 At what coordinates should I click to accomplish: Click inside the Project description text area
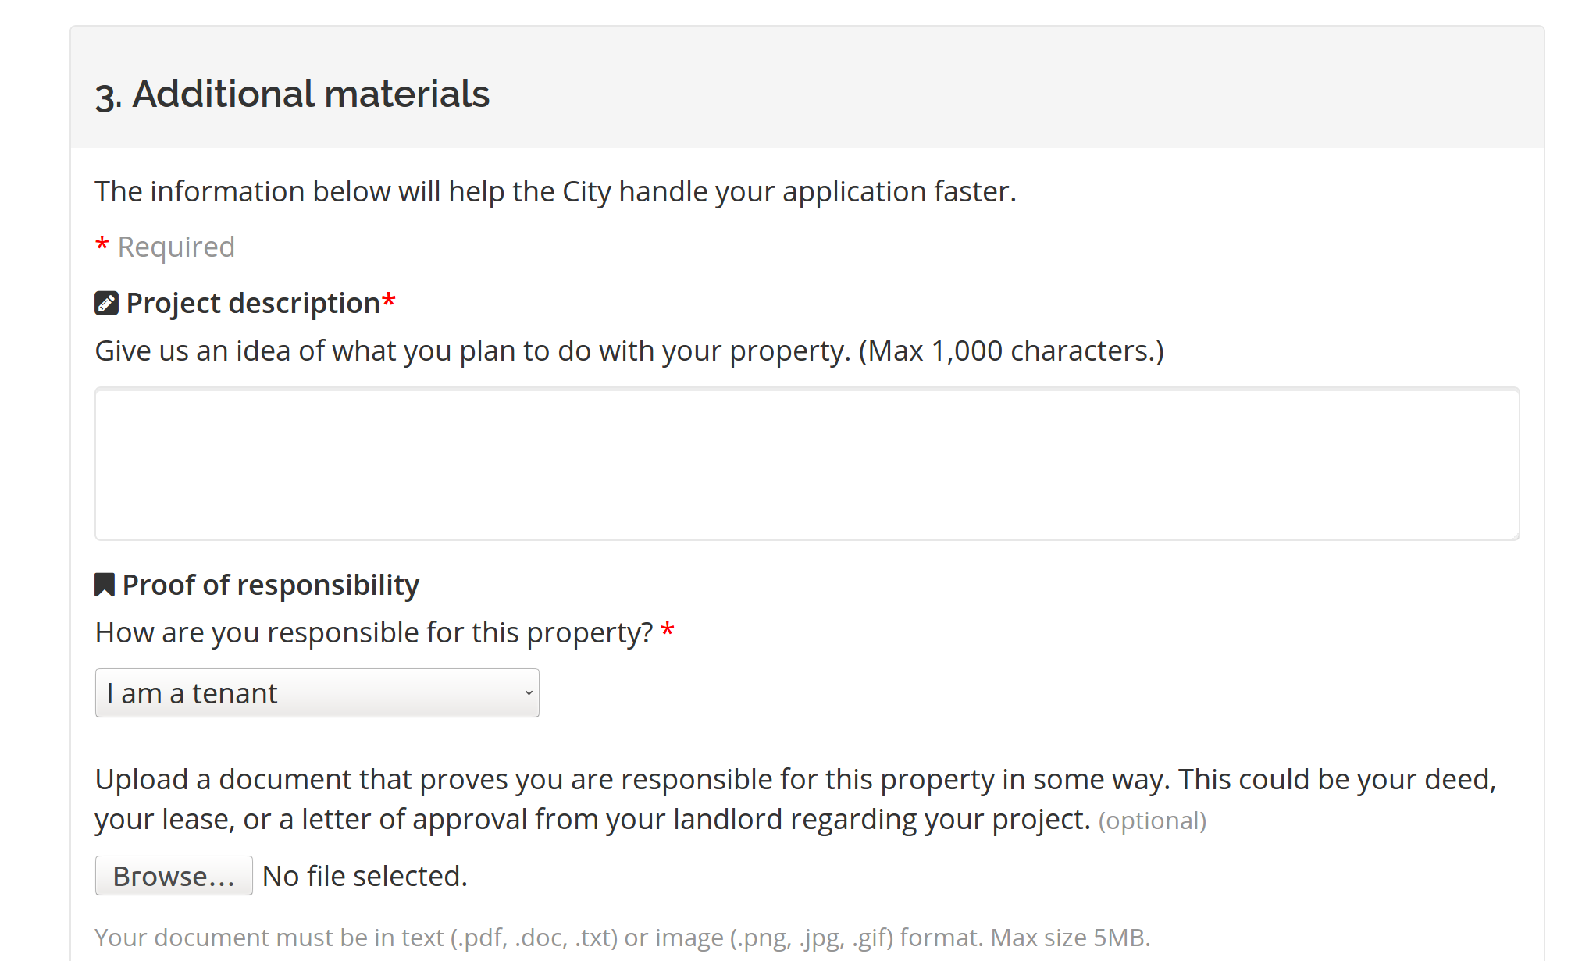point(807,464)
